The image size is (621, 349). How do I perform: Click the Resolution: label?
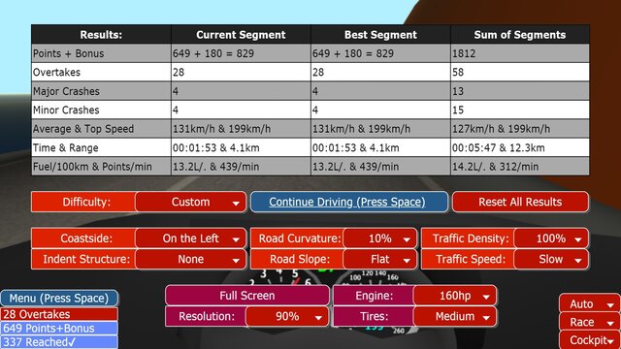(207, 317)
